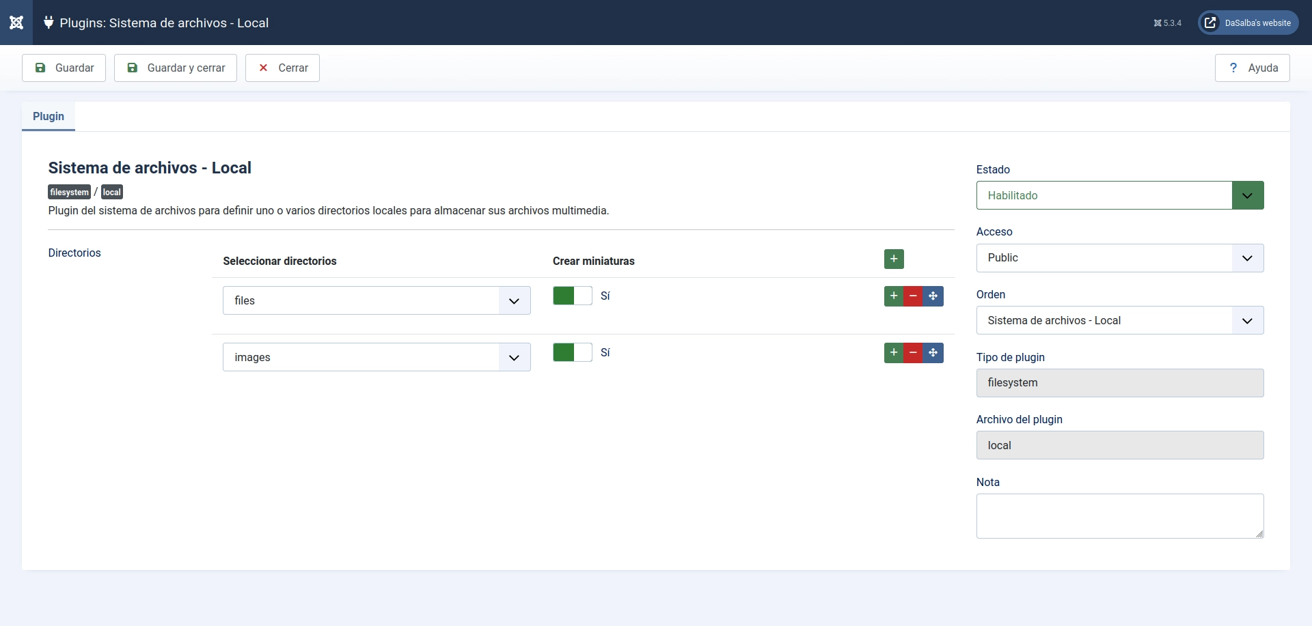Screen dimensions: 1312x626
Task: Switch to the Plugin tab
Action: click(x=49, y=117)
